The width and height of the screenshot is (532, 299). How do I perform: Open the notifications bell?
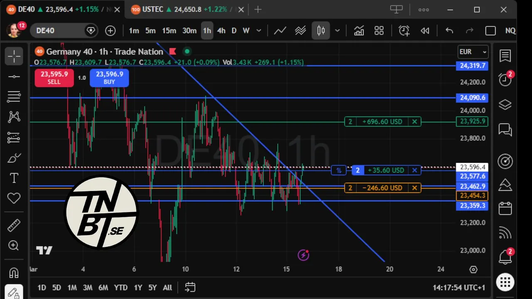[x=505, y=257]
